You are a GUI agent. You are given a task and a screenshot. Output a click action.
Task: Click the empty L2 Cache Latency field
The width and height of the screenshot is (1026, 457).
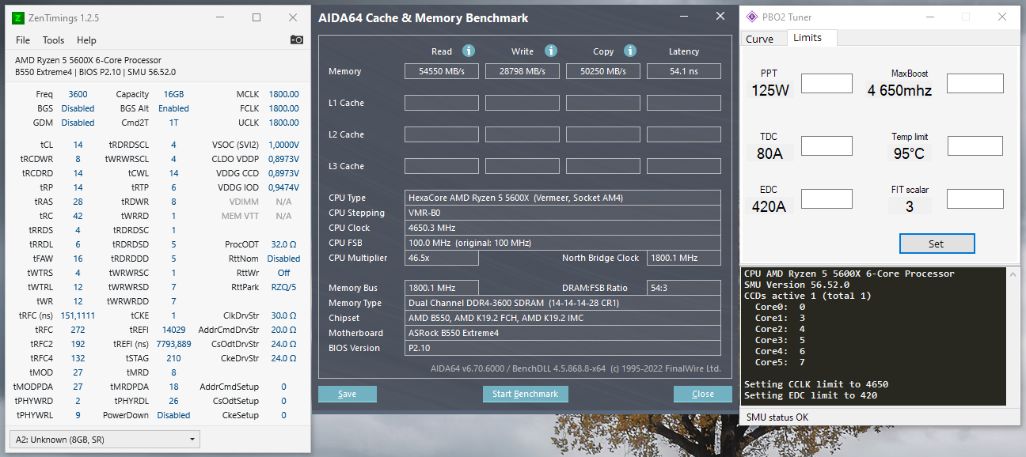pyautogui.click(x=684, y=134)
